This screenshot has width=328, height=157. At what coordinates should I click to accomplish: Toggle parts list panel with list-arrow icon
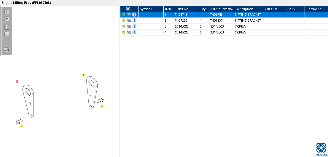pos(7,50)
